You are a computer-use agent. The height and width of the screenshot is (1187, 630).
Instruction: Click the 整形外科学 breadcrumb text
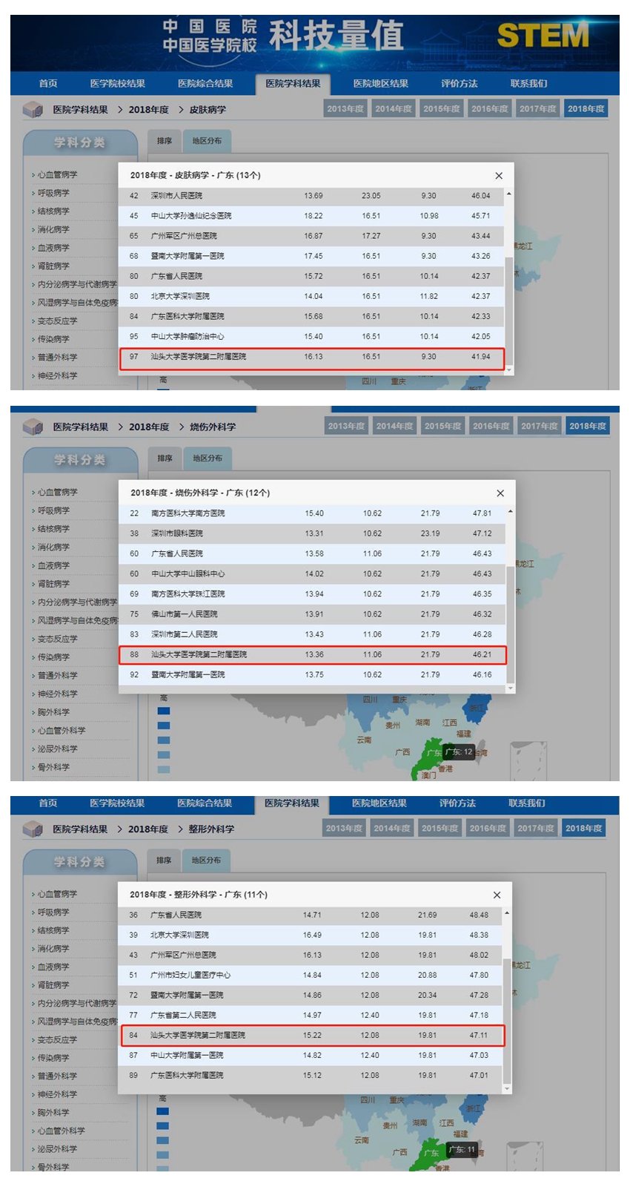[x=211, y=829]
